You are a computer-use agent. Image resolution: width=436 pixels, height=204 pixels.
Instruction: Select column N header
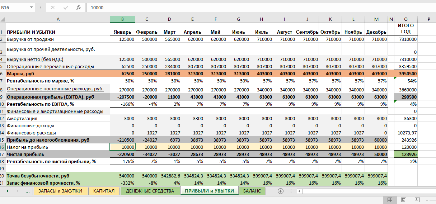391,19
